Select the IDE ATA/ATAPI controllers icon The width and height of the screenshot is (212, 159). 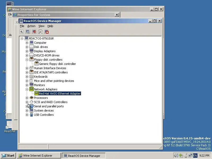[31, 72]
